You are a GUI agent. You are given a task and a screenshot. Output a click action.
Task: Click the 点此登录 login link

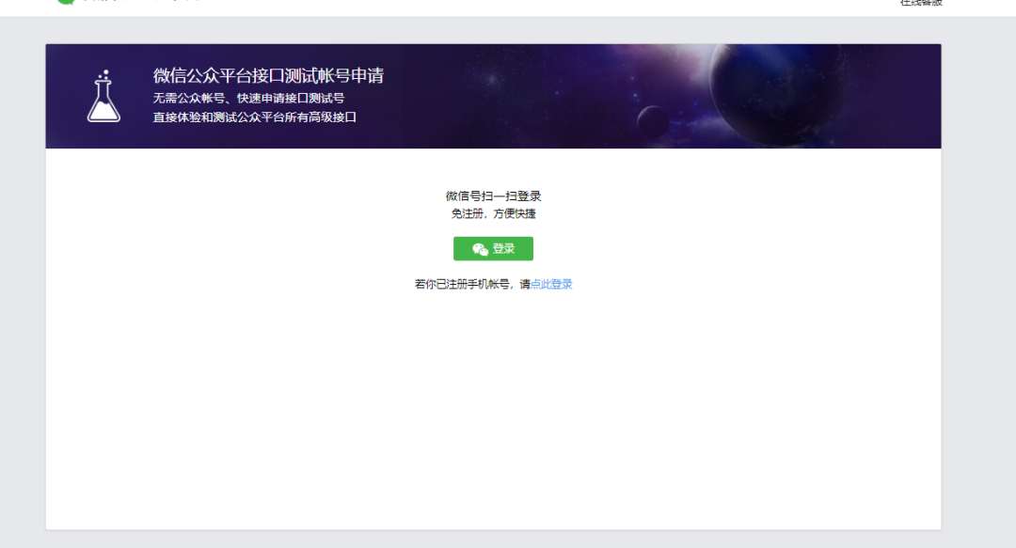pos(553,283)
